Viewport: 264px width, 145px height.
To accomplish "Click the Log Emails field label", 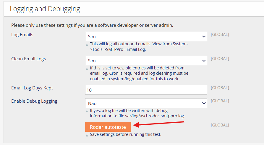I will [22, 35].
